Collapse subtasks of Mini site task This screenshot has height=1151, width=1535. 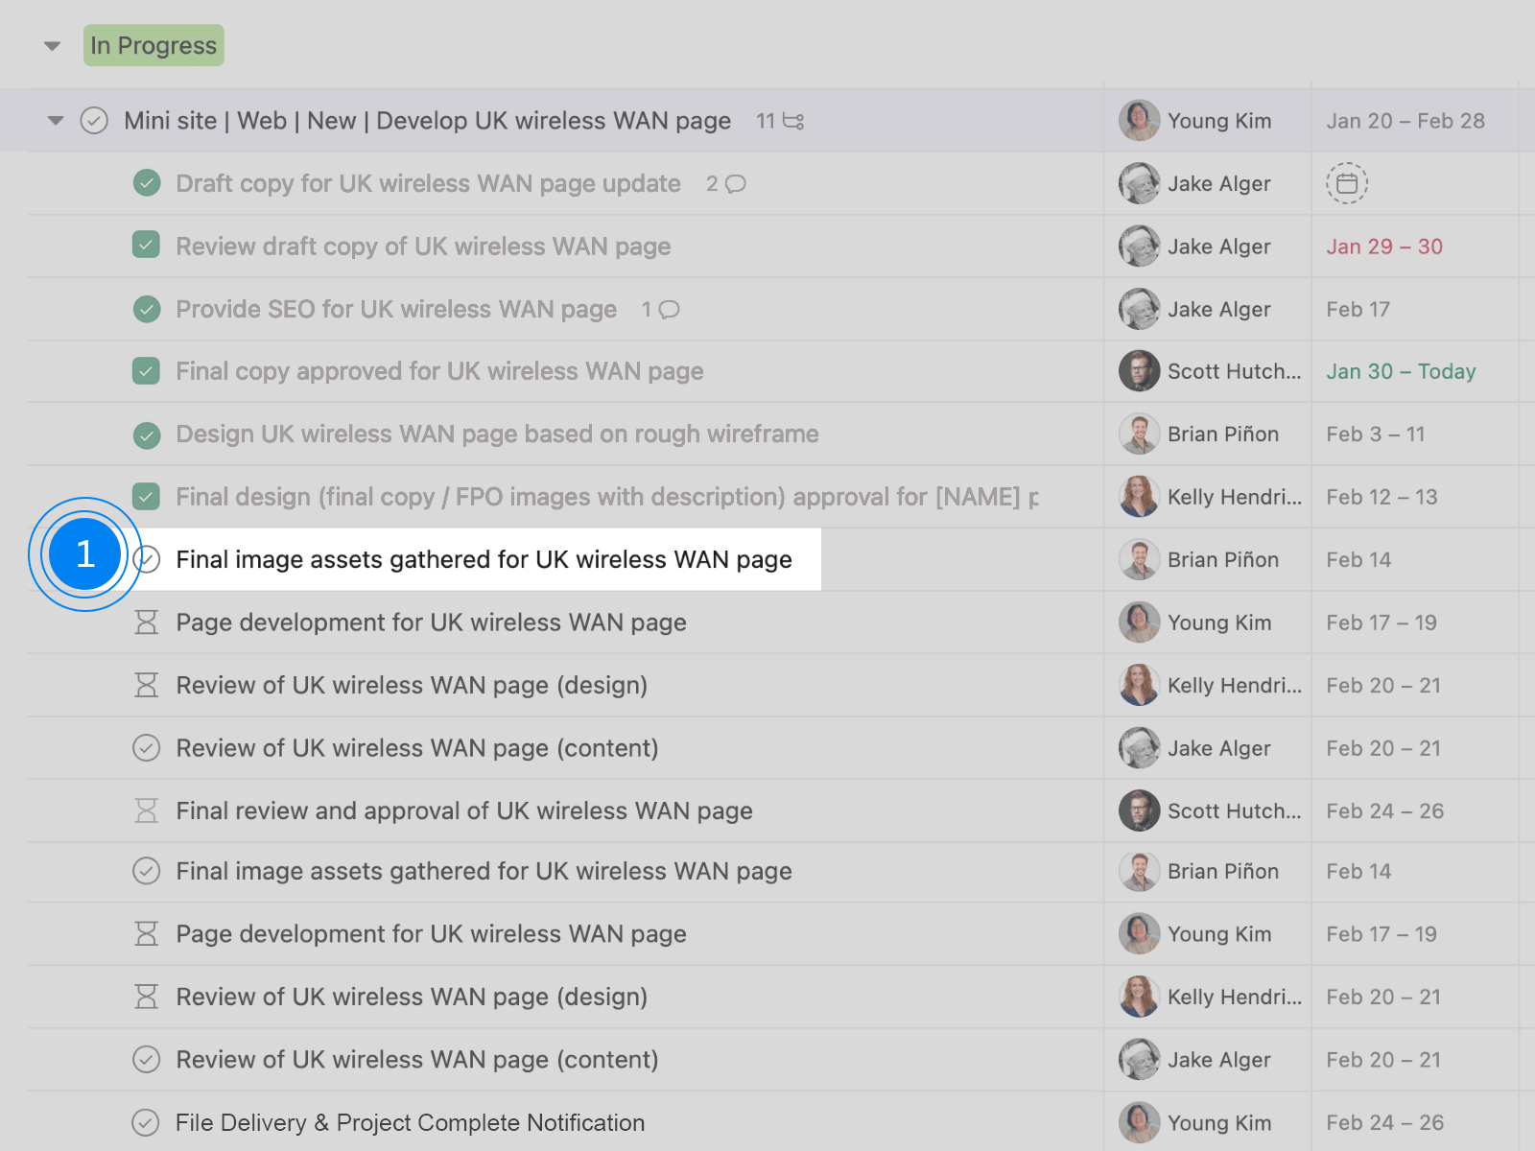point(56,121)
